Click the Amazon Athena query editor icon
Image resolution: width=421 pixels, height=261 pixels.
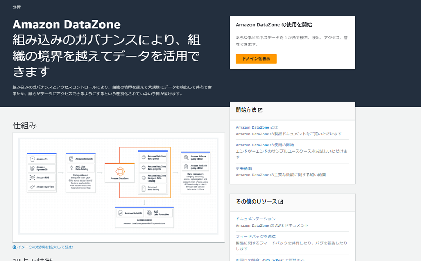pos(186,158)
